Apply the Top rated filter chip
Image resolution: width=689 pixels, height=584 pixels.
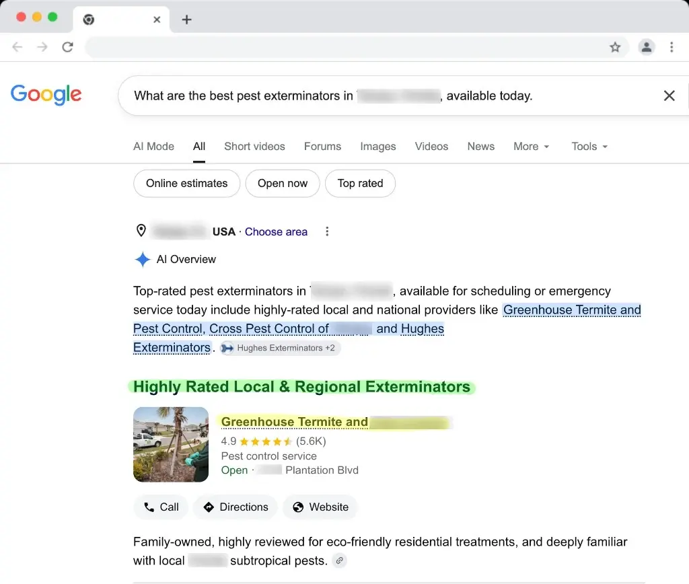(361, 183)
